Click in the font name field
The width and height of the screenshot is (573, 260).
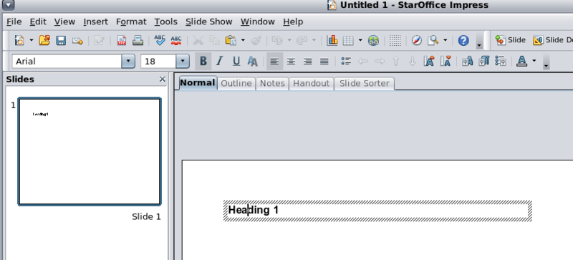click(x=67, y=61)
